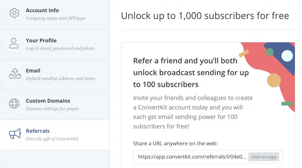
Task: Click the Email upload tray icon
Action: 15,73
